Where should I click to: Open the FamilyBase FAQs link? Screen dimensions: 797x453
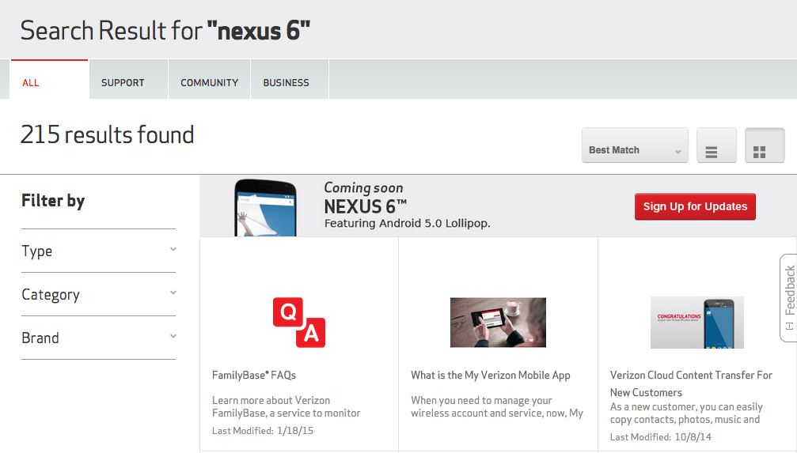click(x=254, y=376)
